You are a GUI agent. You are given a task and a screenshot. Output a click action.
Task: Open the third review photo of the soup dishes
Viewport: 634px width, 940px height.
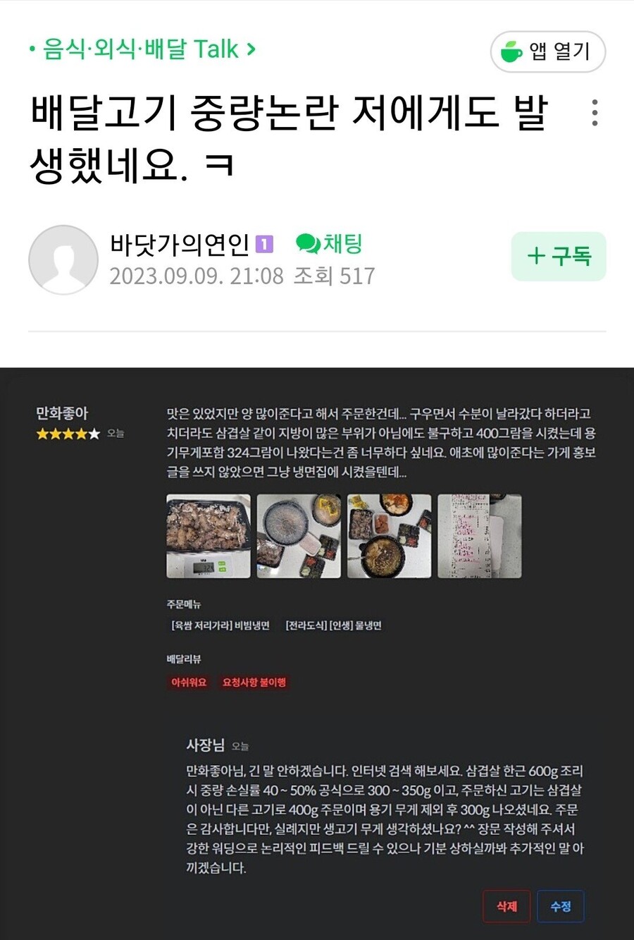389,536
